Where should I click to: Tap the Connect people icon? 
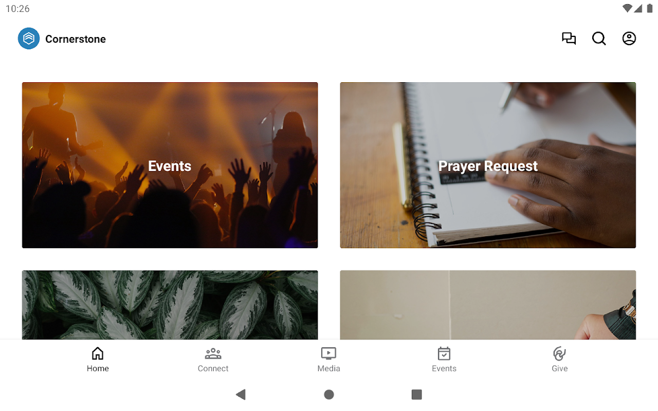[213, 353]
